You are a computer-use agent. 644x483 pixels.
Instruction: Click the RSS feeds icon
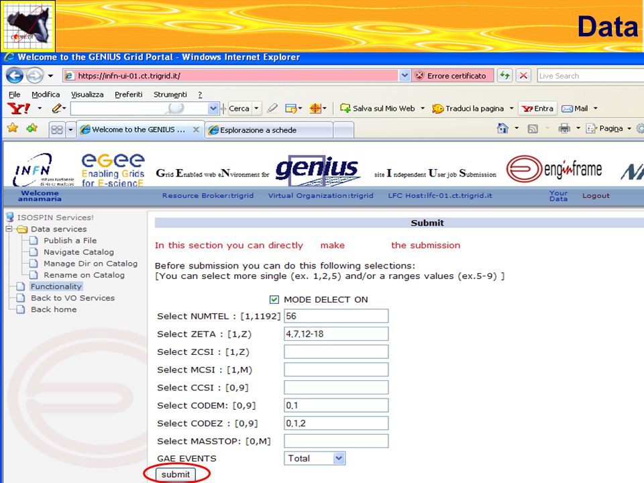tap(533, 129)
